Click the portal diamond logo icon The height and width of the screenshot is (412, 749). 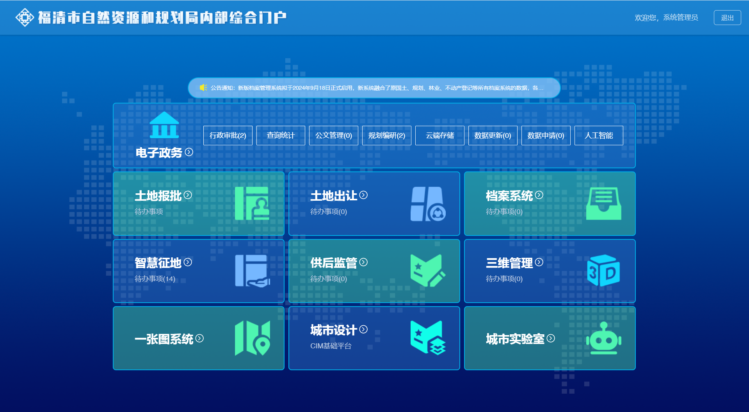pos(25,18)
